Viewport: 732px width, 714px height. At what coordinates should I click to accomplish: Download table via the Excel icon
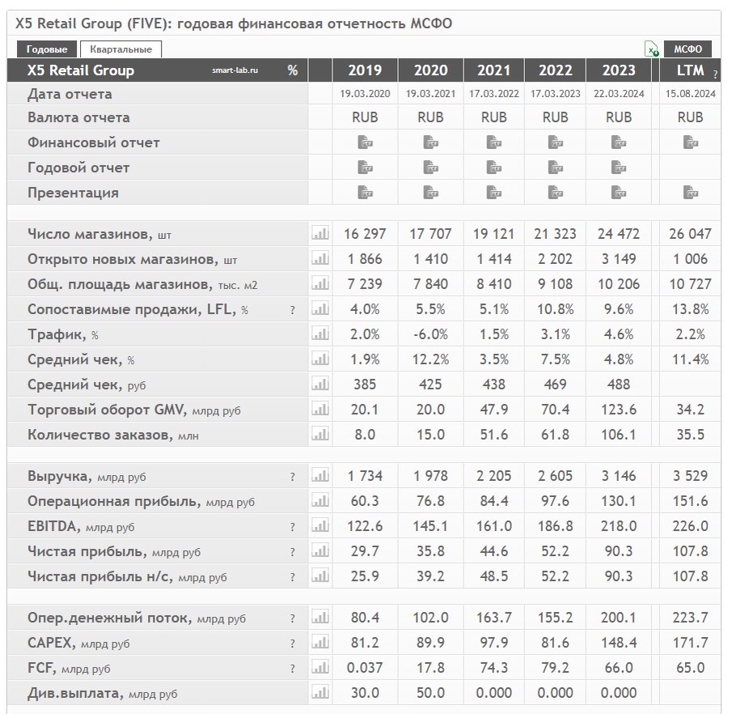tap(651, 49)
